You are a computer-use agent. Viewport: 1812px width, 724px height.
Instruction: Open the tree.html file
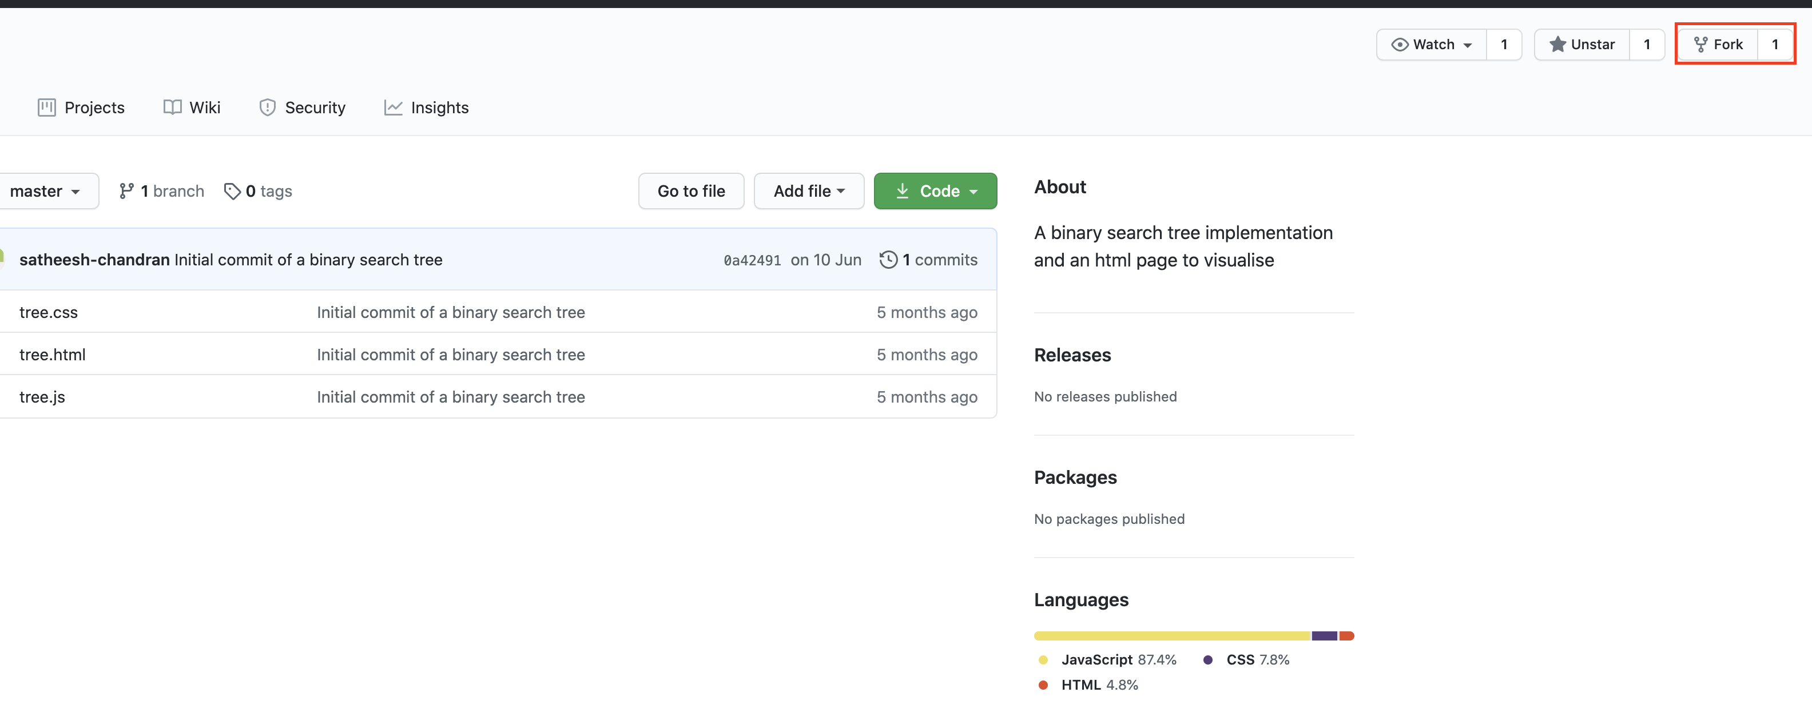52,355
